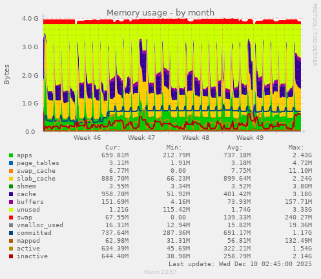
Task: Click the 'page_tables' legend label
Action: pos(38,163)
